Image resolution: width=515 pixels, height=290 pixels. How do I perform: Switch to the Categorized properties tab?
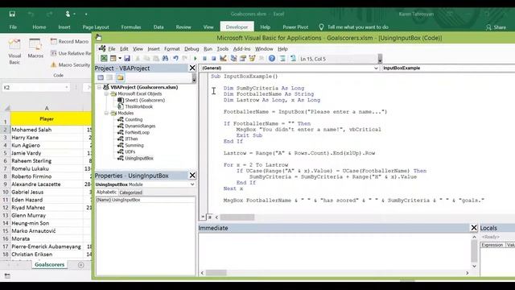[x=130, y=193]
